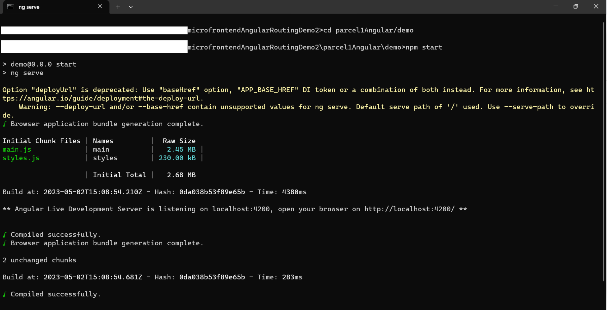This screenshot has width=607, height=310.
Task: Click the checkmark beside 'Browser application bundle generation complete'
Action: (x=4, y=243)
